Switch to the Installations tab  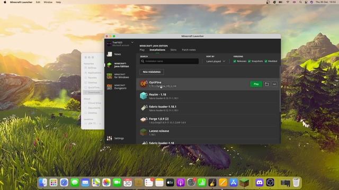pyautogui.click(x=157, y=50)
